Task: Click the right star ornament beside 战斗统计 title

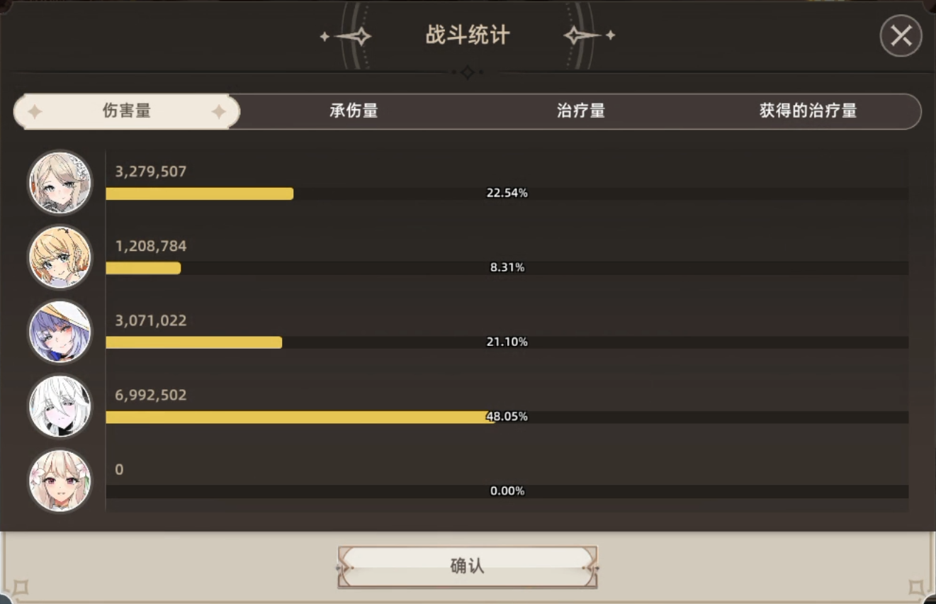Action: tap(589, 35)
